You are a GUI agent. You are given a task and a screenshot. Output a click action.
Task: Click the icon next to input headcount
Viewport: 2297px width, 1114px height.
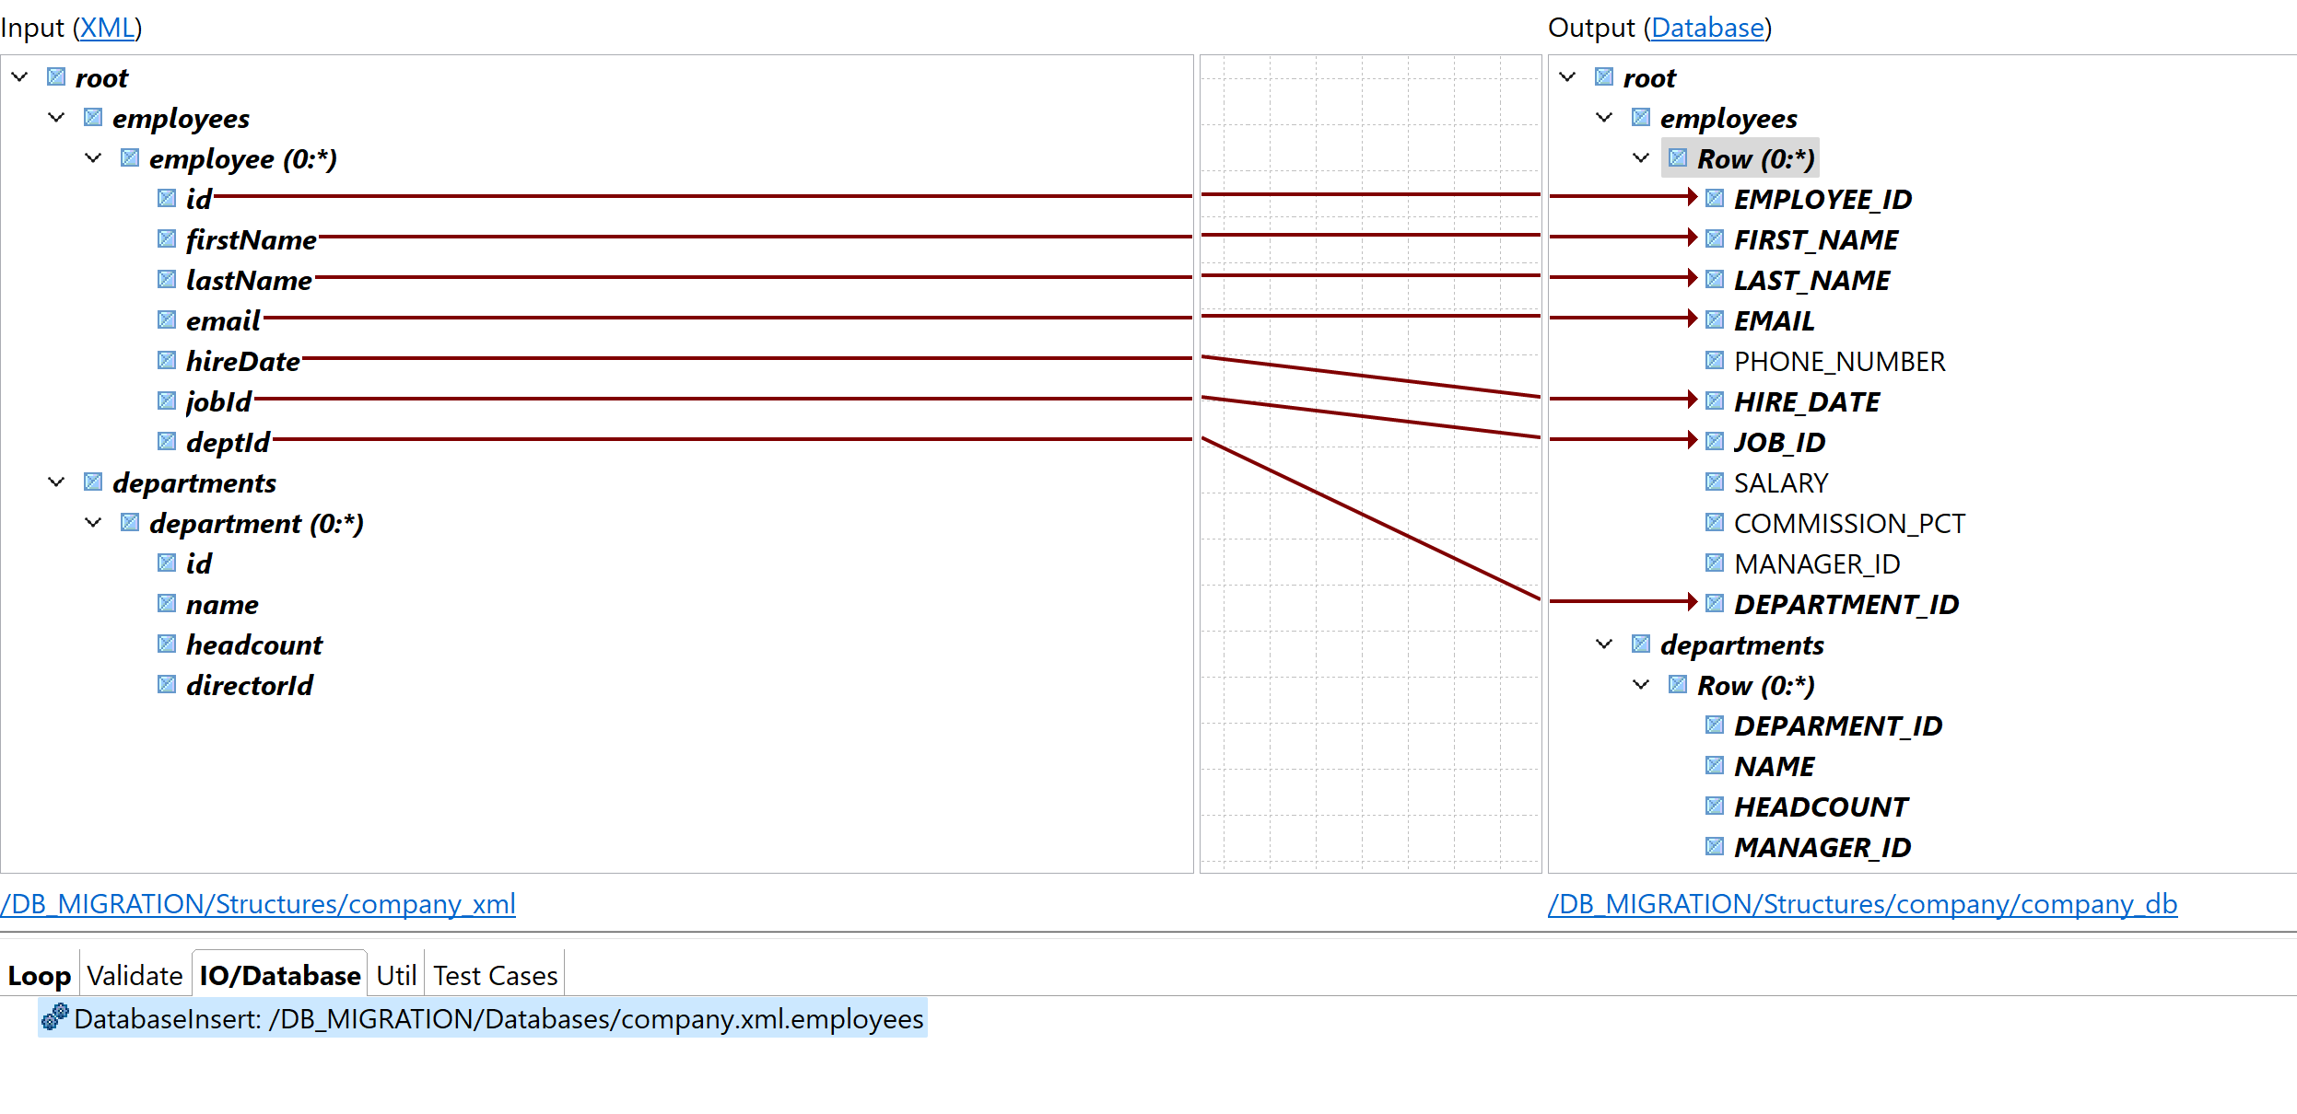point(167,644)
